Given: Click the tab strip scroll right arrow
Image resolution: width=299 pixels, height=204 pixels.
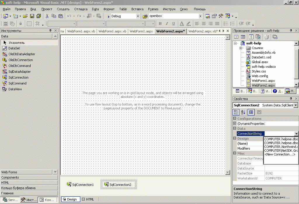Looking at the screenshot, I should coord(223,31).
